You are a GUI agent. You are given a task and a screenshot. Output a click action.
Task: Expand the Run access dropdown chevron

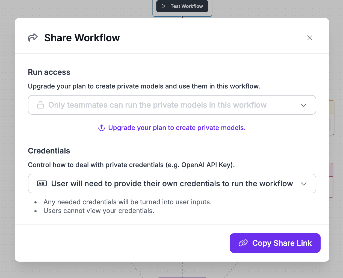coord(304,105)
